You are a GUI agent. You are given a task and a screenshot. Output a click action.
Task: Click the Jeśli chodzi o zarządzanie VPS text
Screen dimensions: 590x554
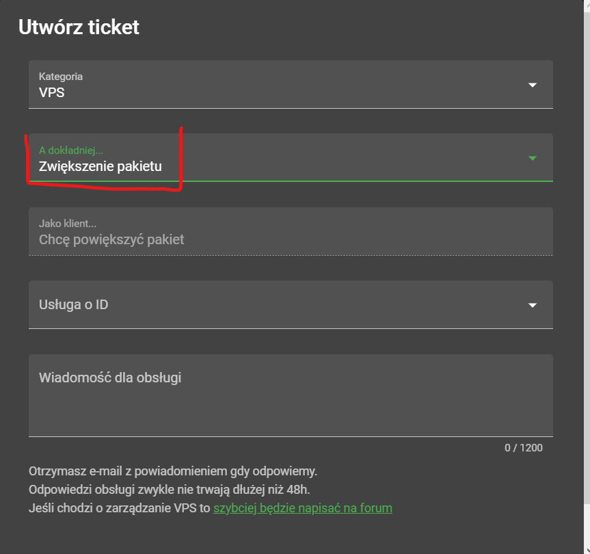click(x=120, y=508)
